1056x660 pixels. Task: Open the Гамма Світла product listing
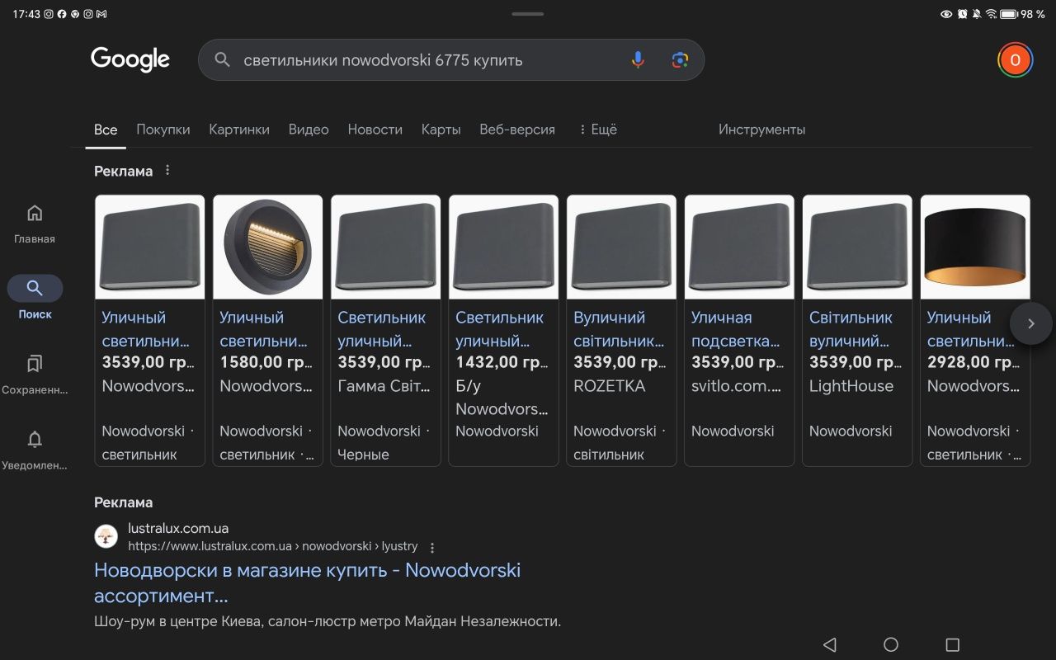pos(385,330)
